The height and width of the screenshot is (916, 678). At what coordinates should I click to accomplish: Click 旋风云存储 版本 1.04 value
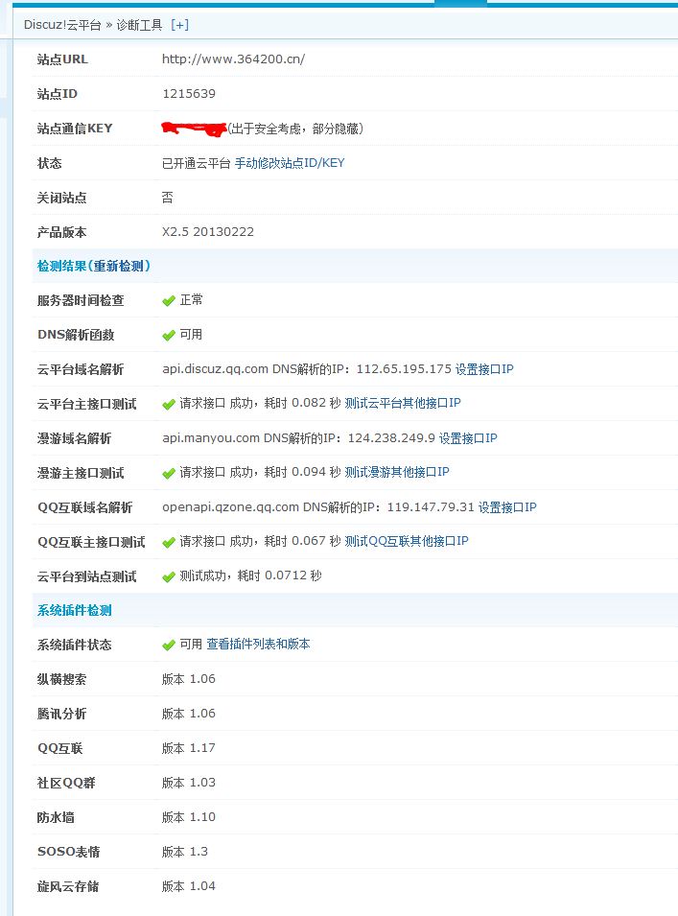coord(189,885)
